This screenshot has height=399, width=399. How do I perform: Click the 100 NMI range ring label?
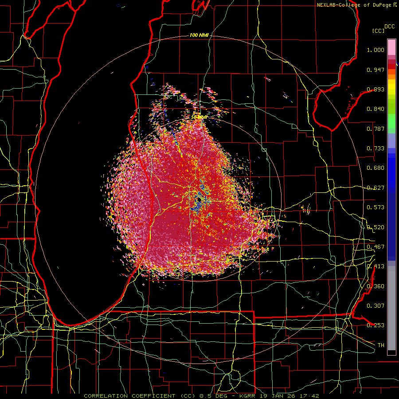[x=199, y=35]
